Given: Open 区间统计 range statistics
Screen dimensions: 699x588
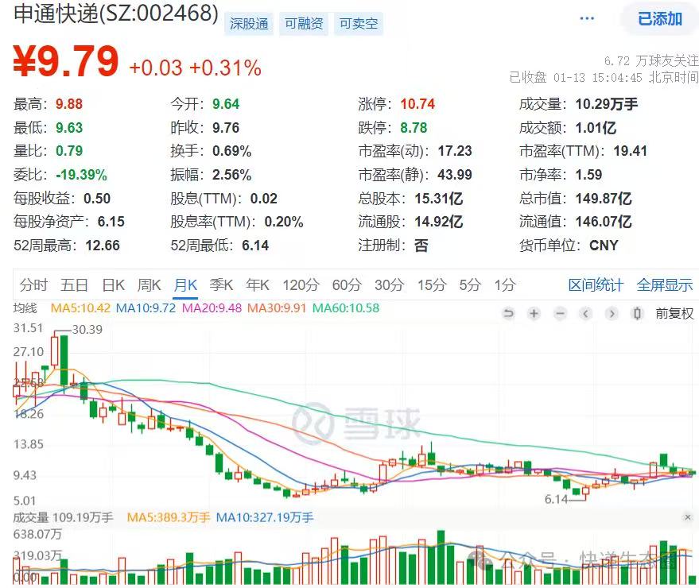Looking at the screenshot, I should point(596,285).
